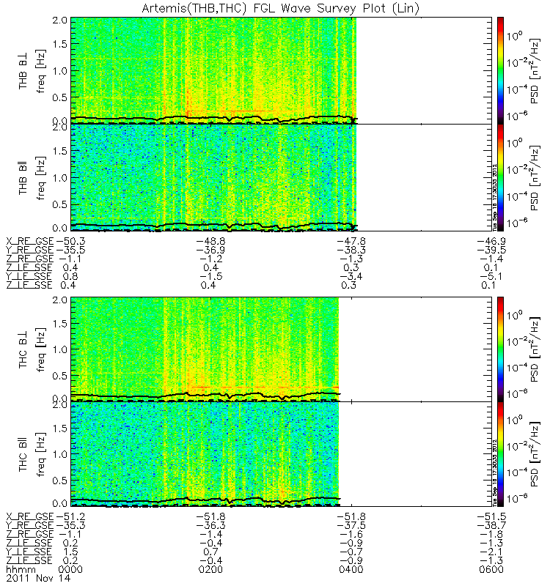
Task: Click the THC Y_RE_GSE value '-35.3'
Action: [x=70, y=525]
